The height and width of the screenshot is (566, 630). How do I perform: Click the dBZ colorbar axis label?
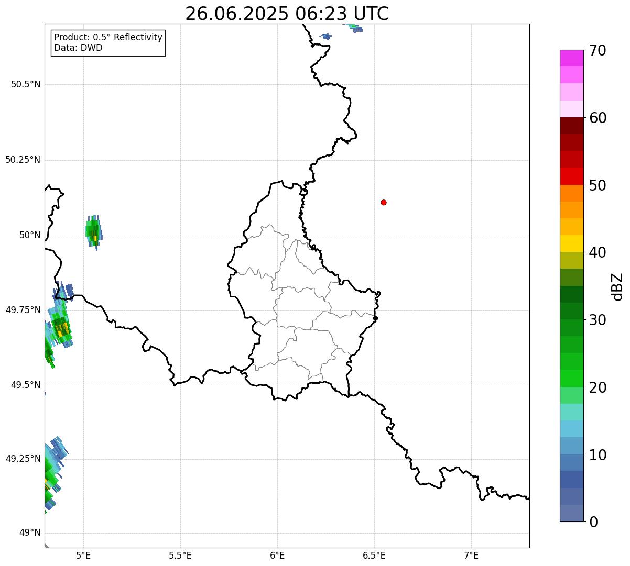pyautogui.click(x=617, y=286)
